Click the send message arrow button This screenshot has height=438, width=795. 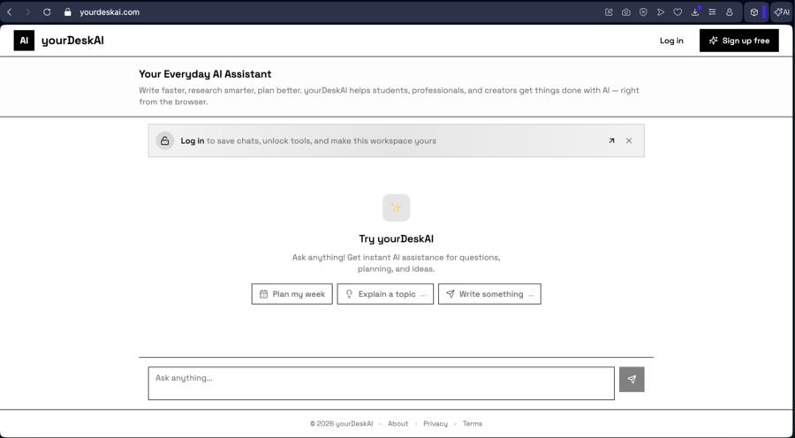[632, 379]
